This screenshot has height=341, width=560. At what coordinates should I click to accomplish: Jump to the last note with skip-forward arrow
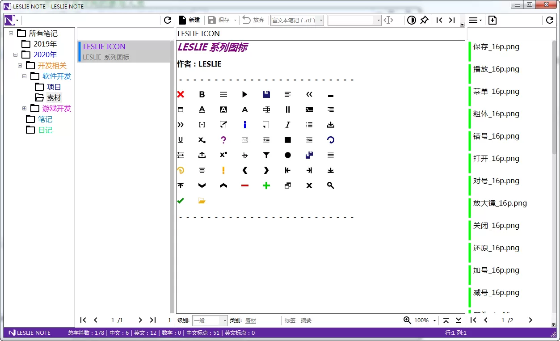pyautogui.click(x=451, y=20)
